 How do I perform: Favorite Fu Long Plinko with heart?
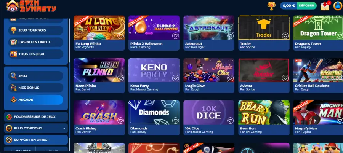click(x=120, y=36)
